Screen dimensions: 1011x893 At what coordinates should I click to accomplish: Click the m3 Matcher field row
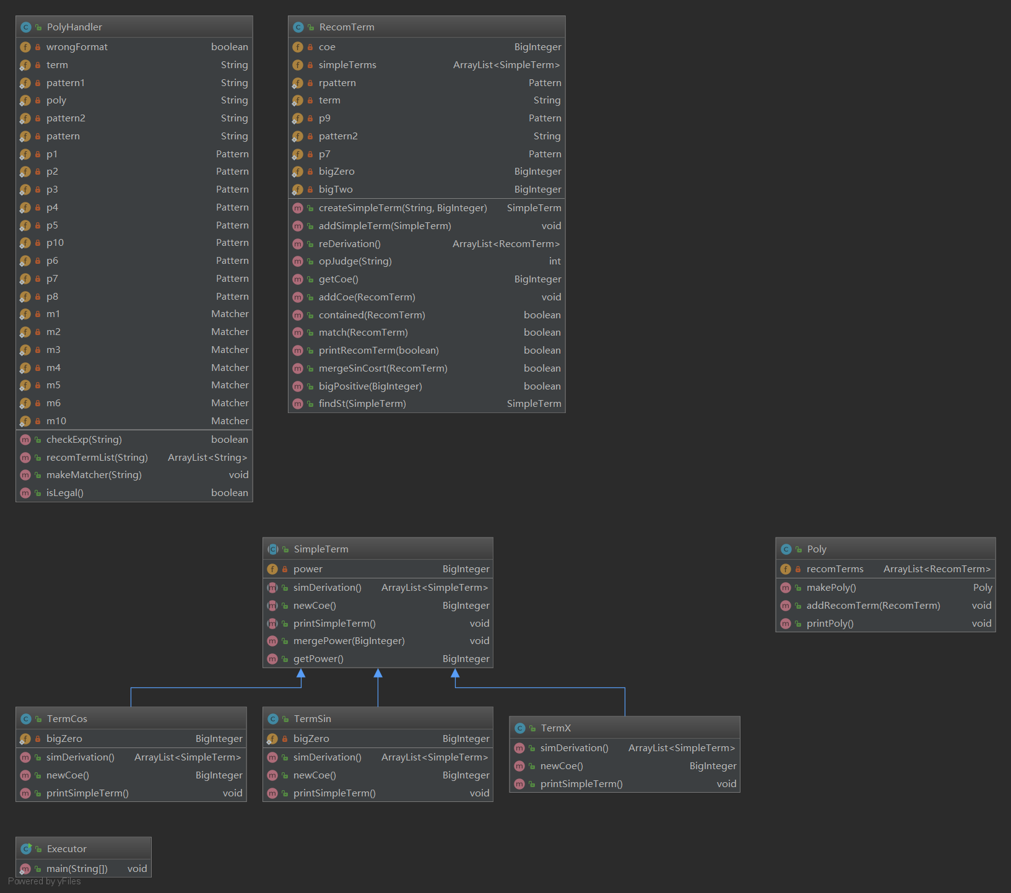tap(134, 350)
